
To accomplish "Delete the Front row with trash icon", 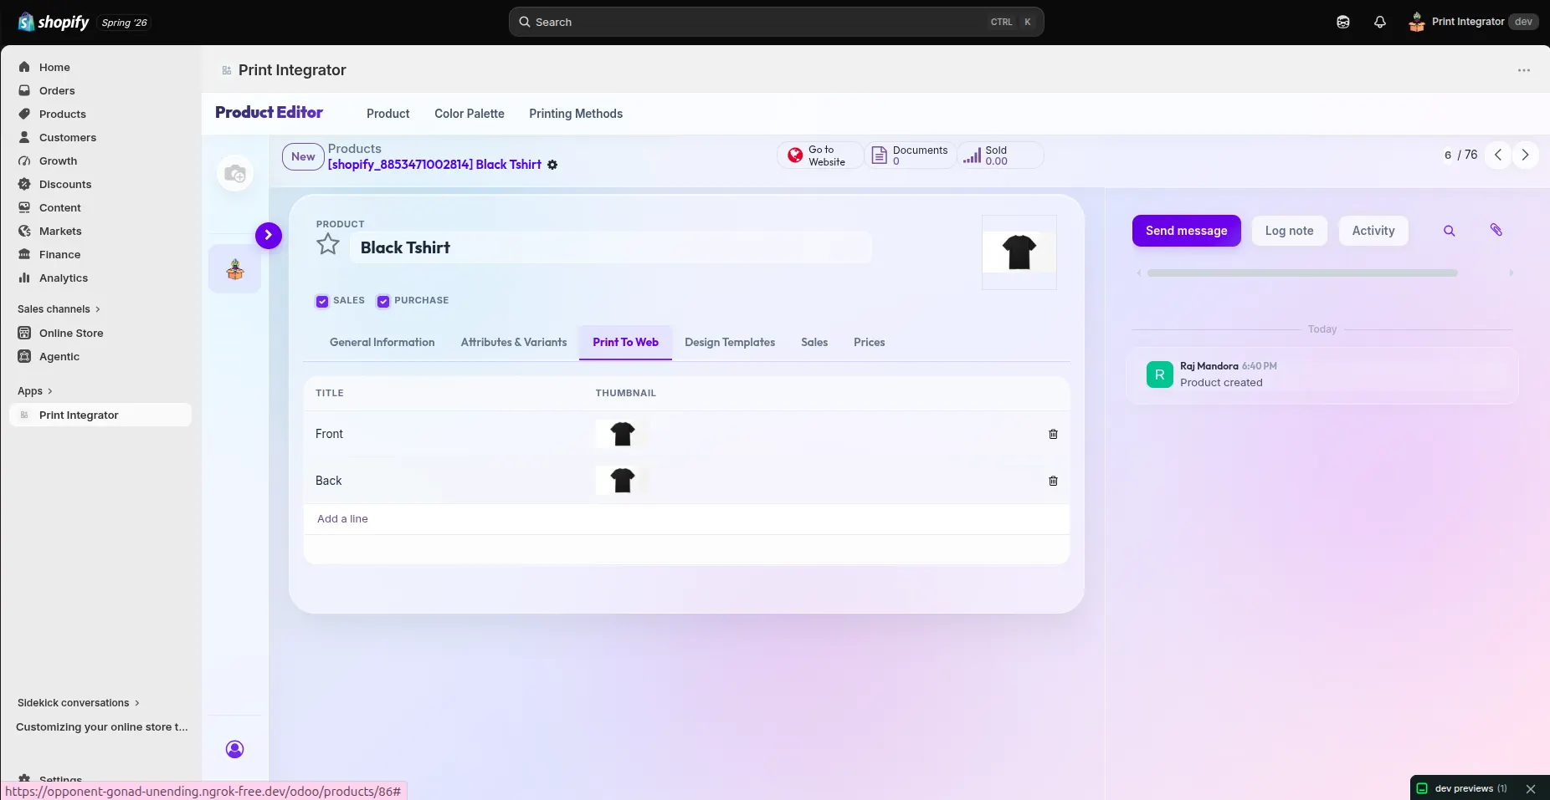I will pos(1053,434).
